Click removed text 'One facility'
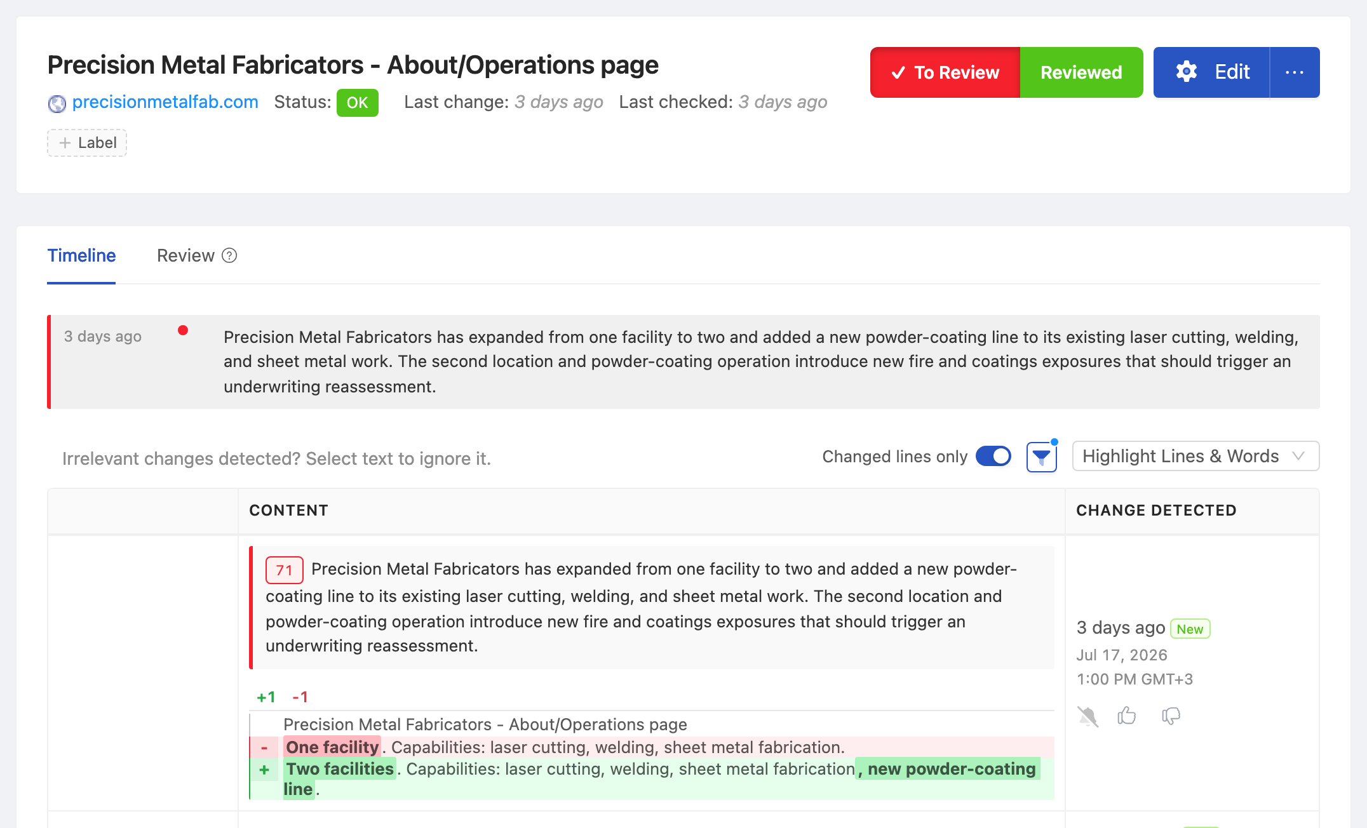Viewport: 1367px width, 828px height. click(332, 747)
